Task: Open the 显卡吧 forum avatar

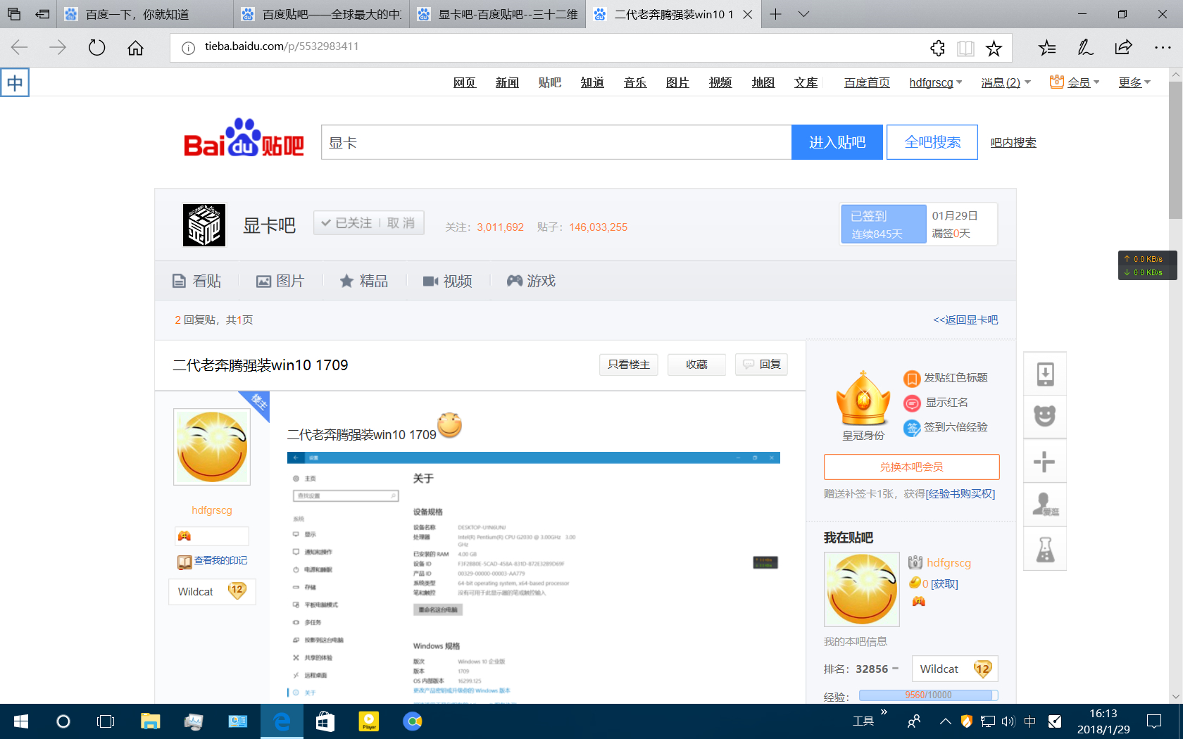Action: coord(204,225)
